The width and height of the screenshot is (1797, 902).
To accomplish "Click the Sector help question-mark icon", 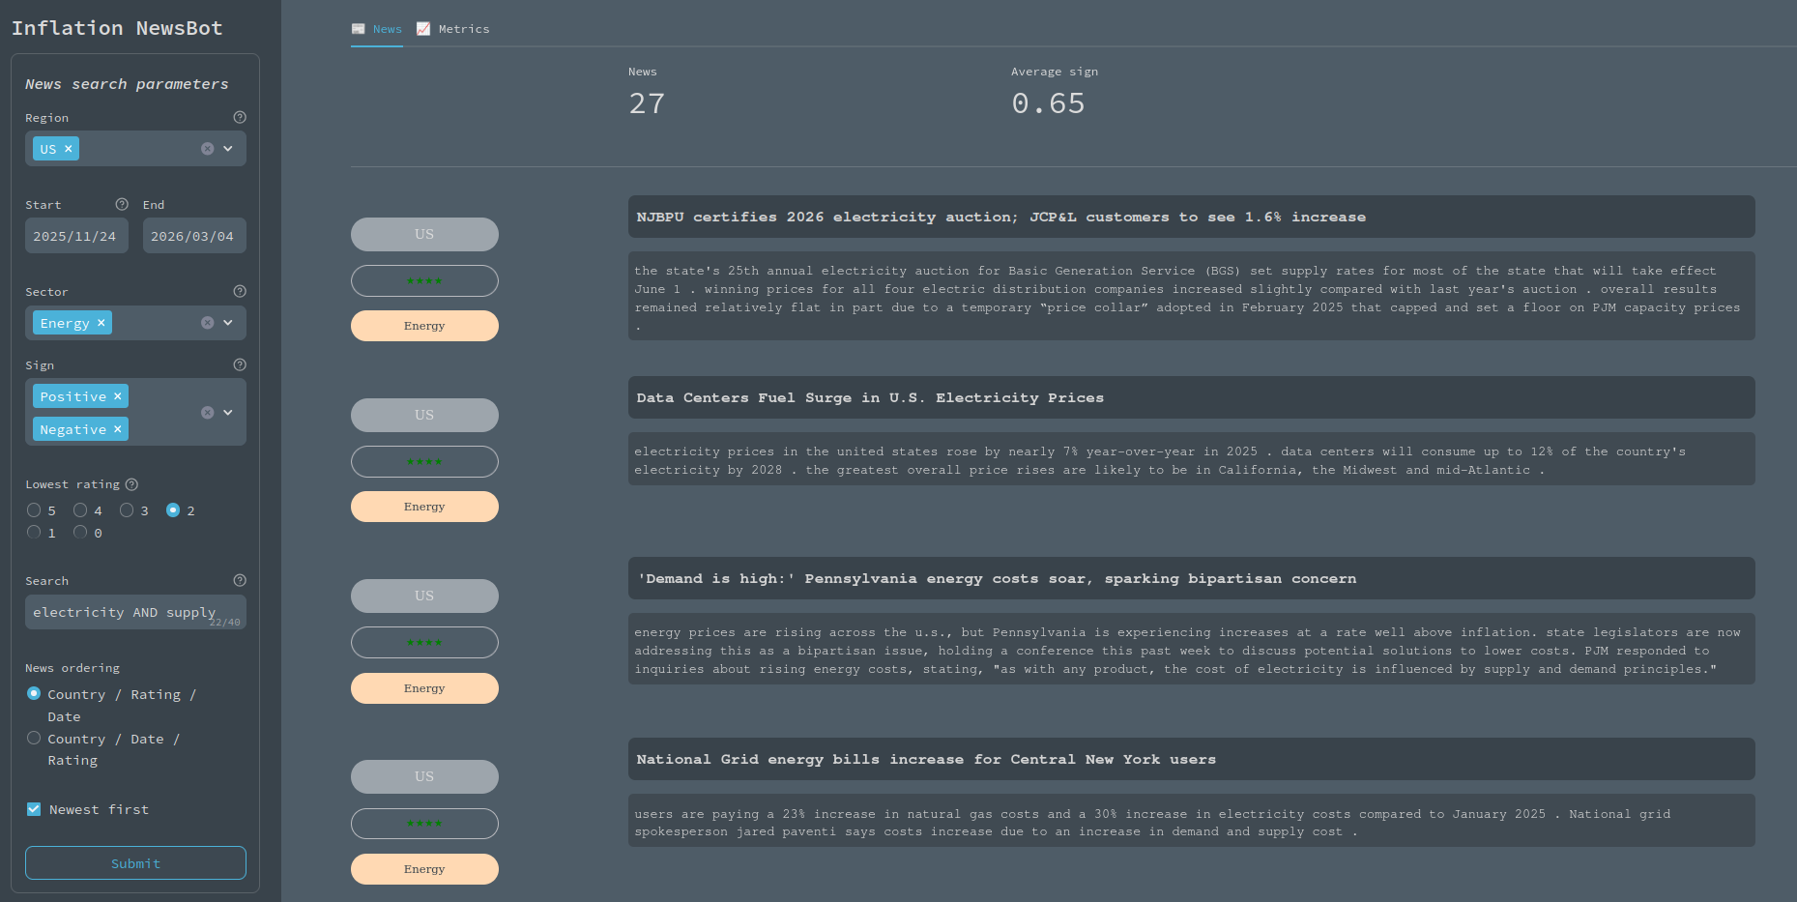I will click(240, 291).
